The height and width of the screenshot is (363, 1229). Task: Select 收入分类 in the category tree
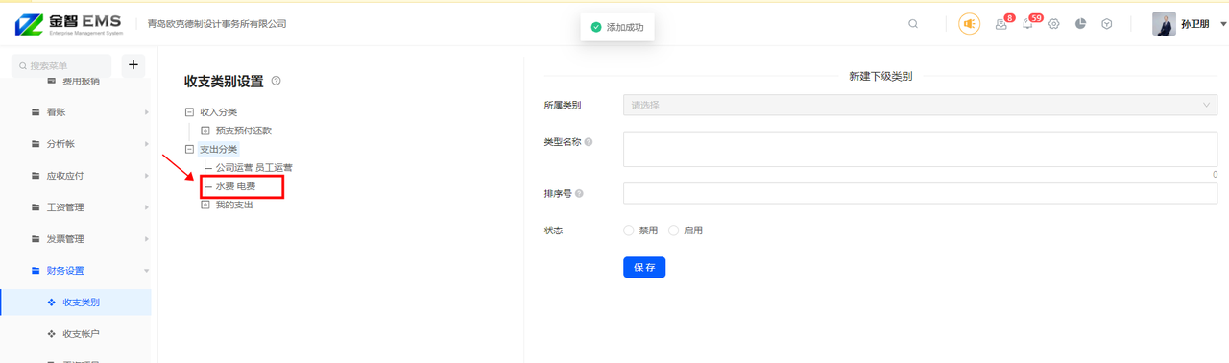tap(218, 112)
